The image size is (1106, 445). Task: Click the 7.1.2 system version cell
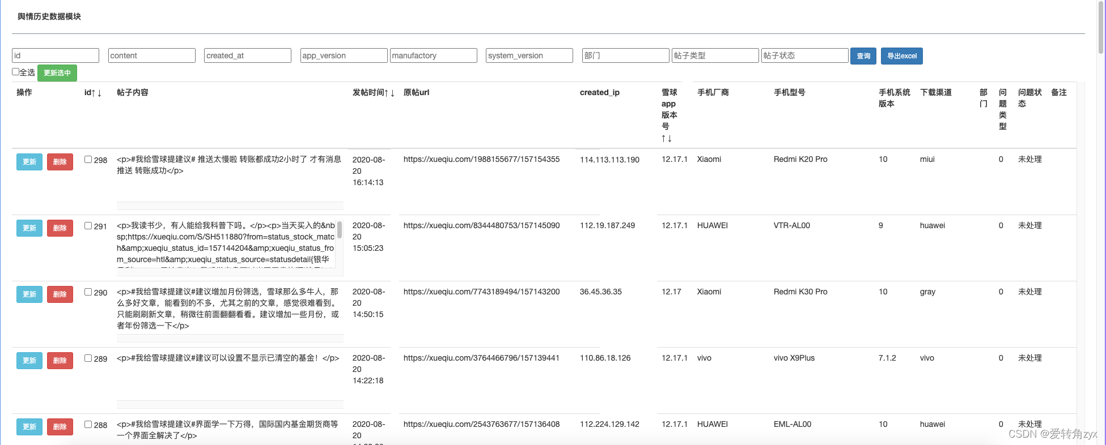pos(887,358)
